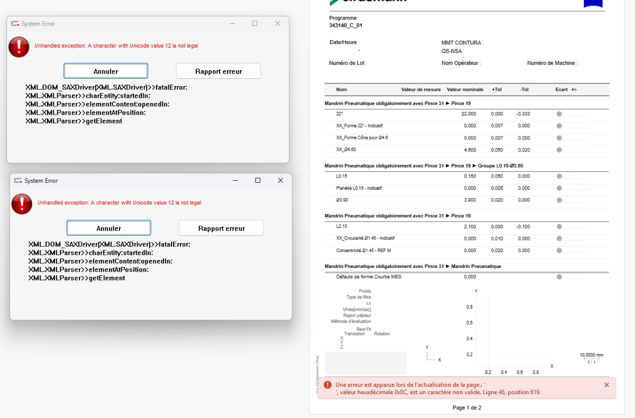
Task: Click the red exclamation icon in the upper dialog
Action: [x=19, y=47]
